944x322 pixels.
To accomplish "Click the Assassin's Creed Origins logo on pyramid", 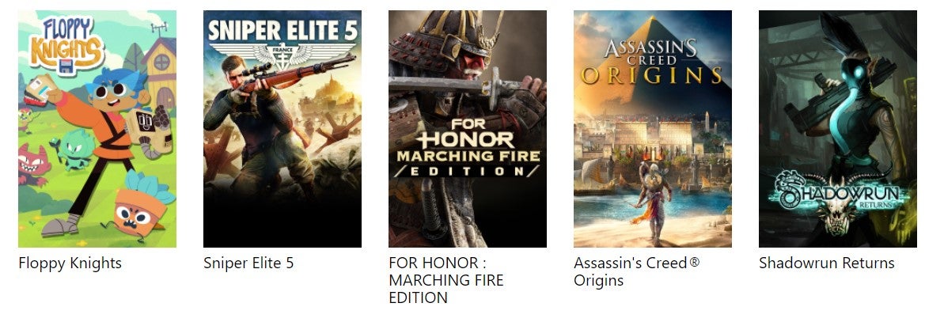I will pos(653,61).
